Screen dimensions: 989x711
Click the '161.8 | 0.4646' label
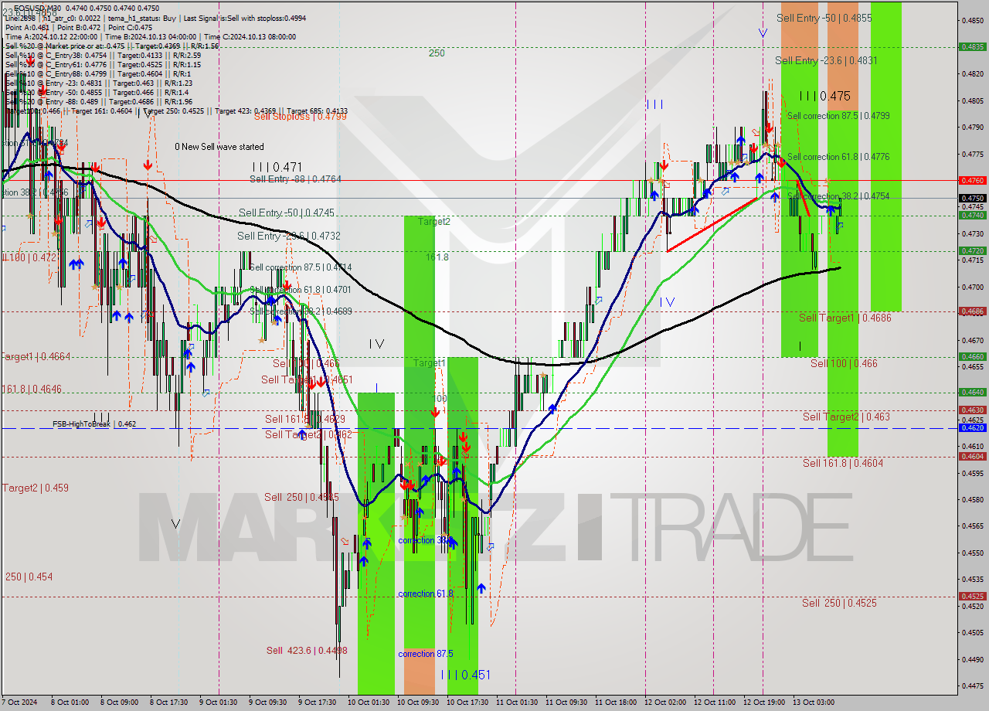tap(32, 390)
